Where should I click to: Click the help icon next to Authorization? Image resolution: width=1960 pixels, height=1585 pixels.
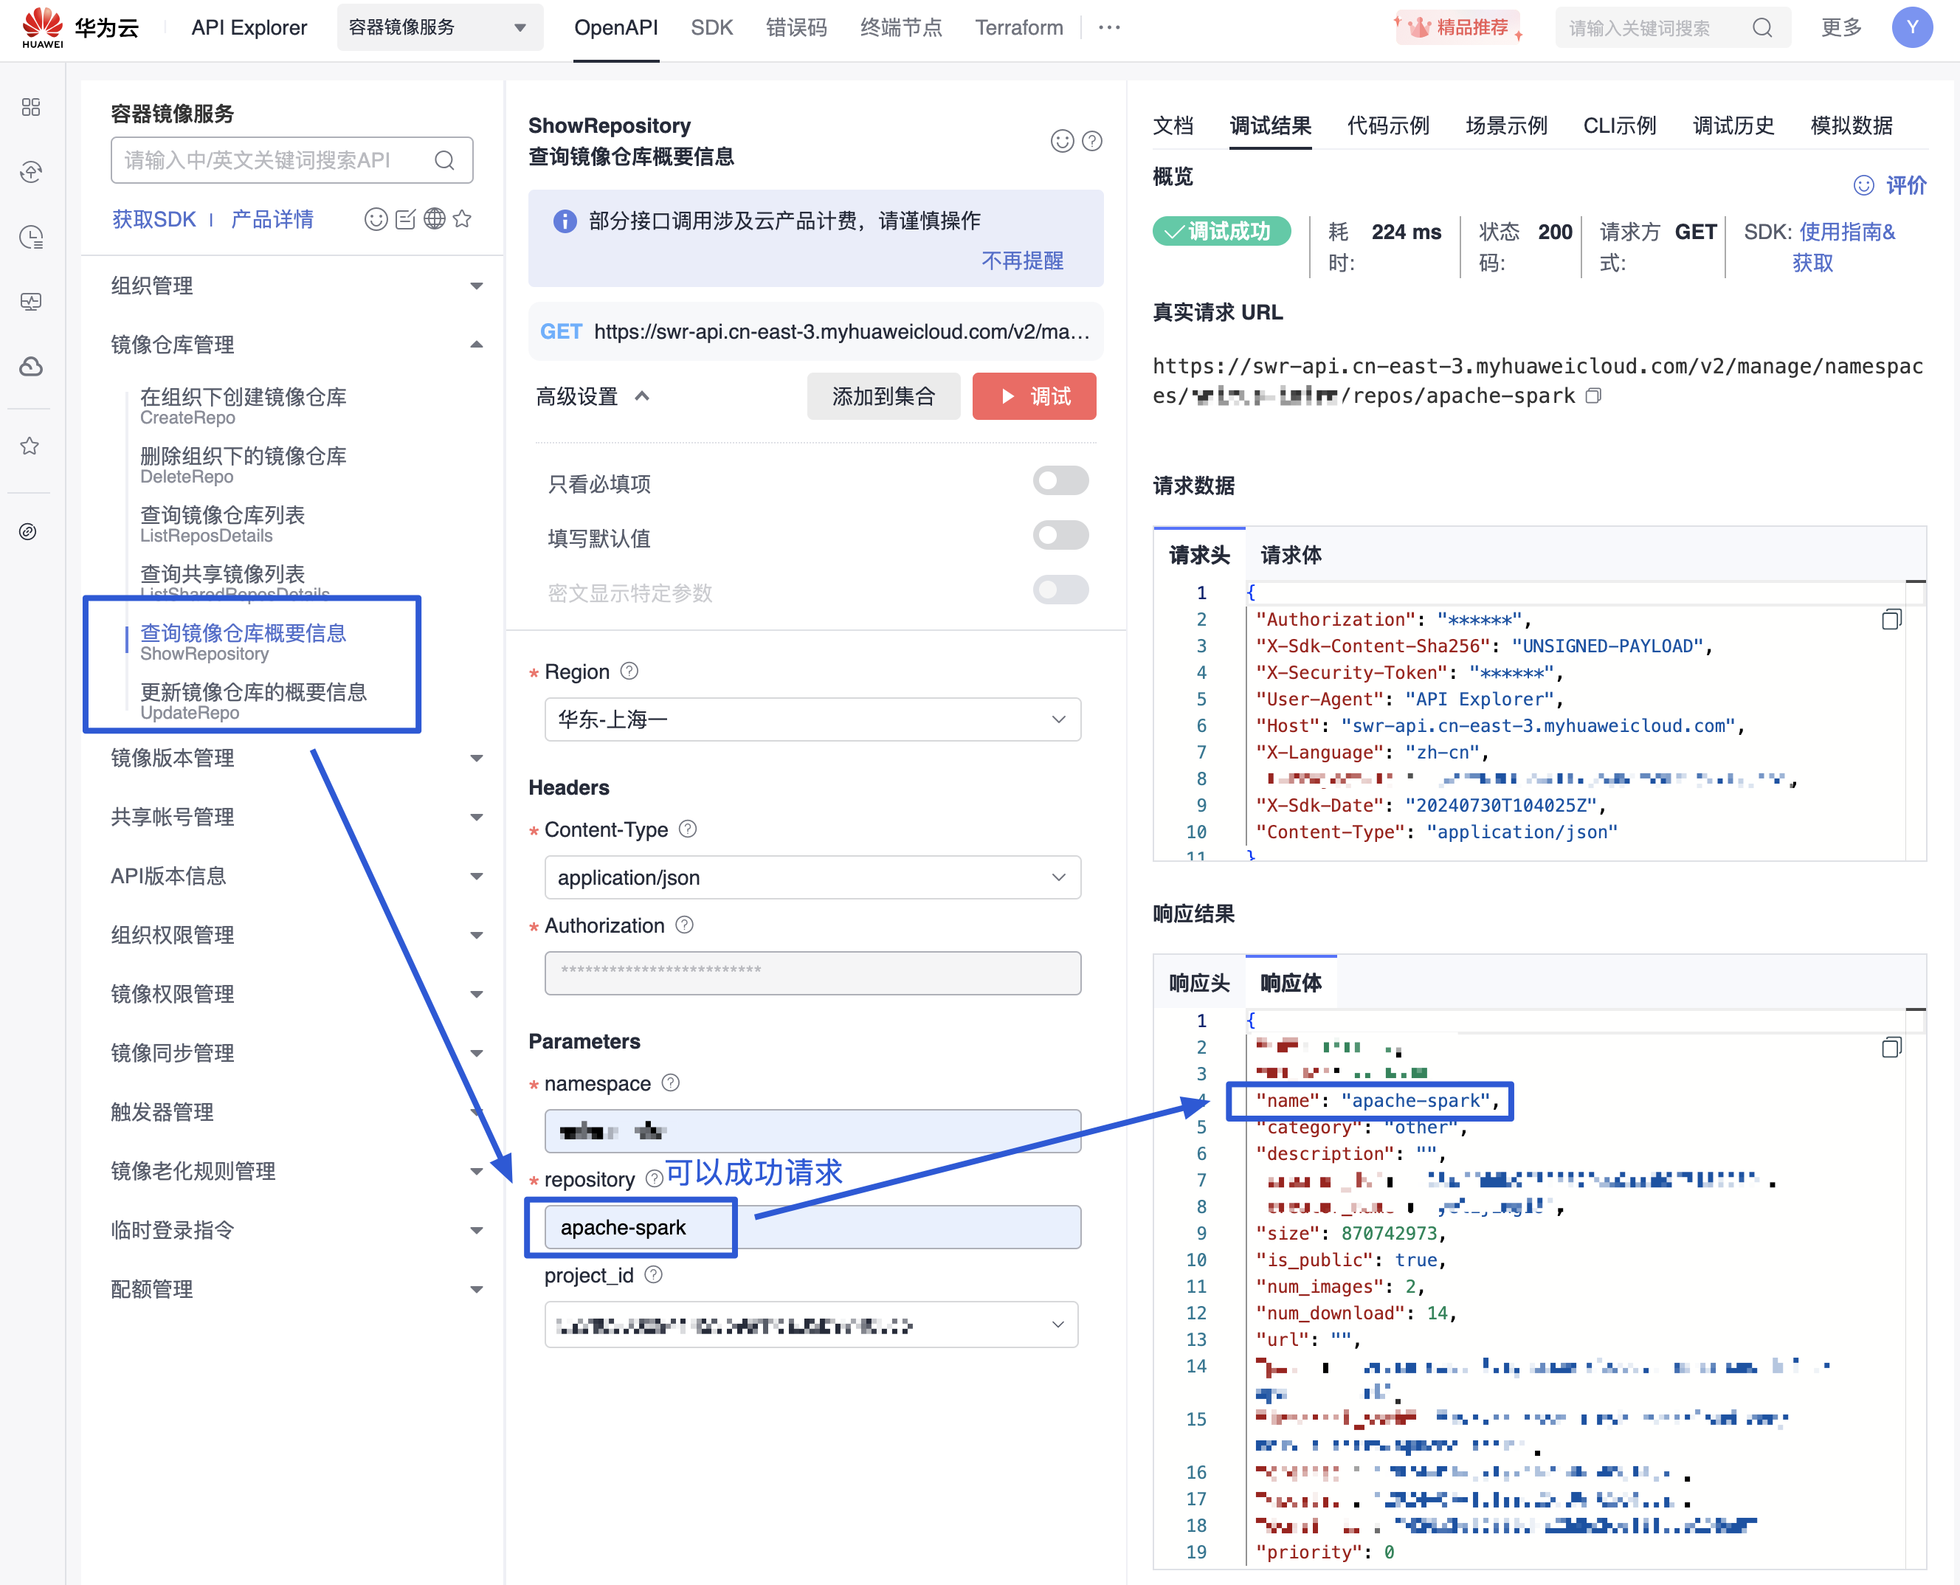click(685, 925)
